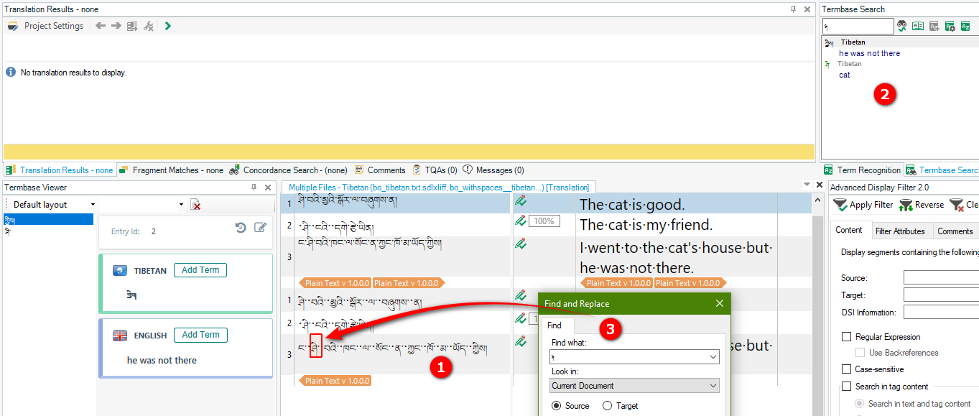
Task: Click Add Term for English
Action: point(200,335)
